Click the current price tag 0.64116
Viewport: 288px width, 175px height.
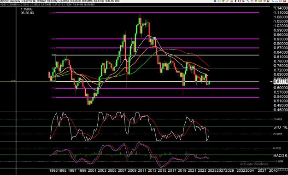[281, 82]
